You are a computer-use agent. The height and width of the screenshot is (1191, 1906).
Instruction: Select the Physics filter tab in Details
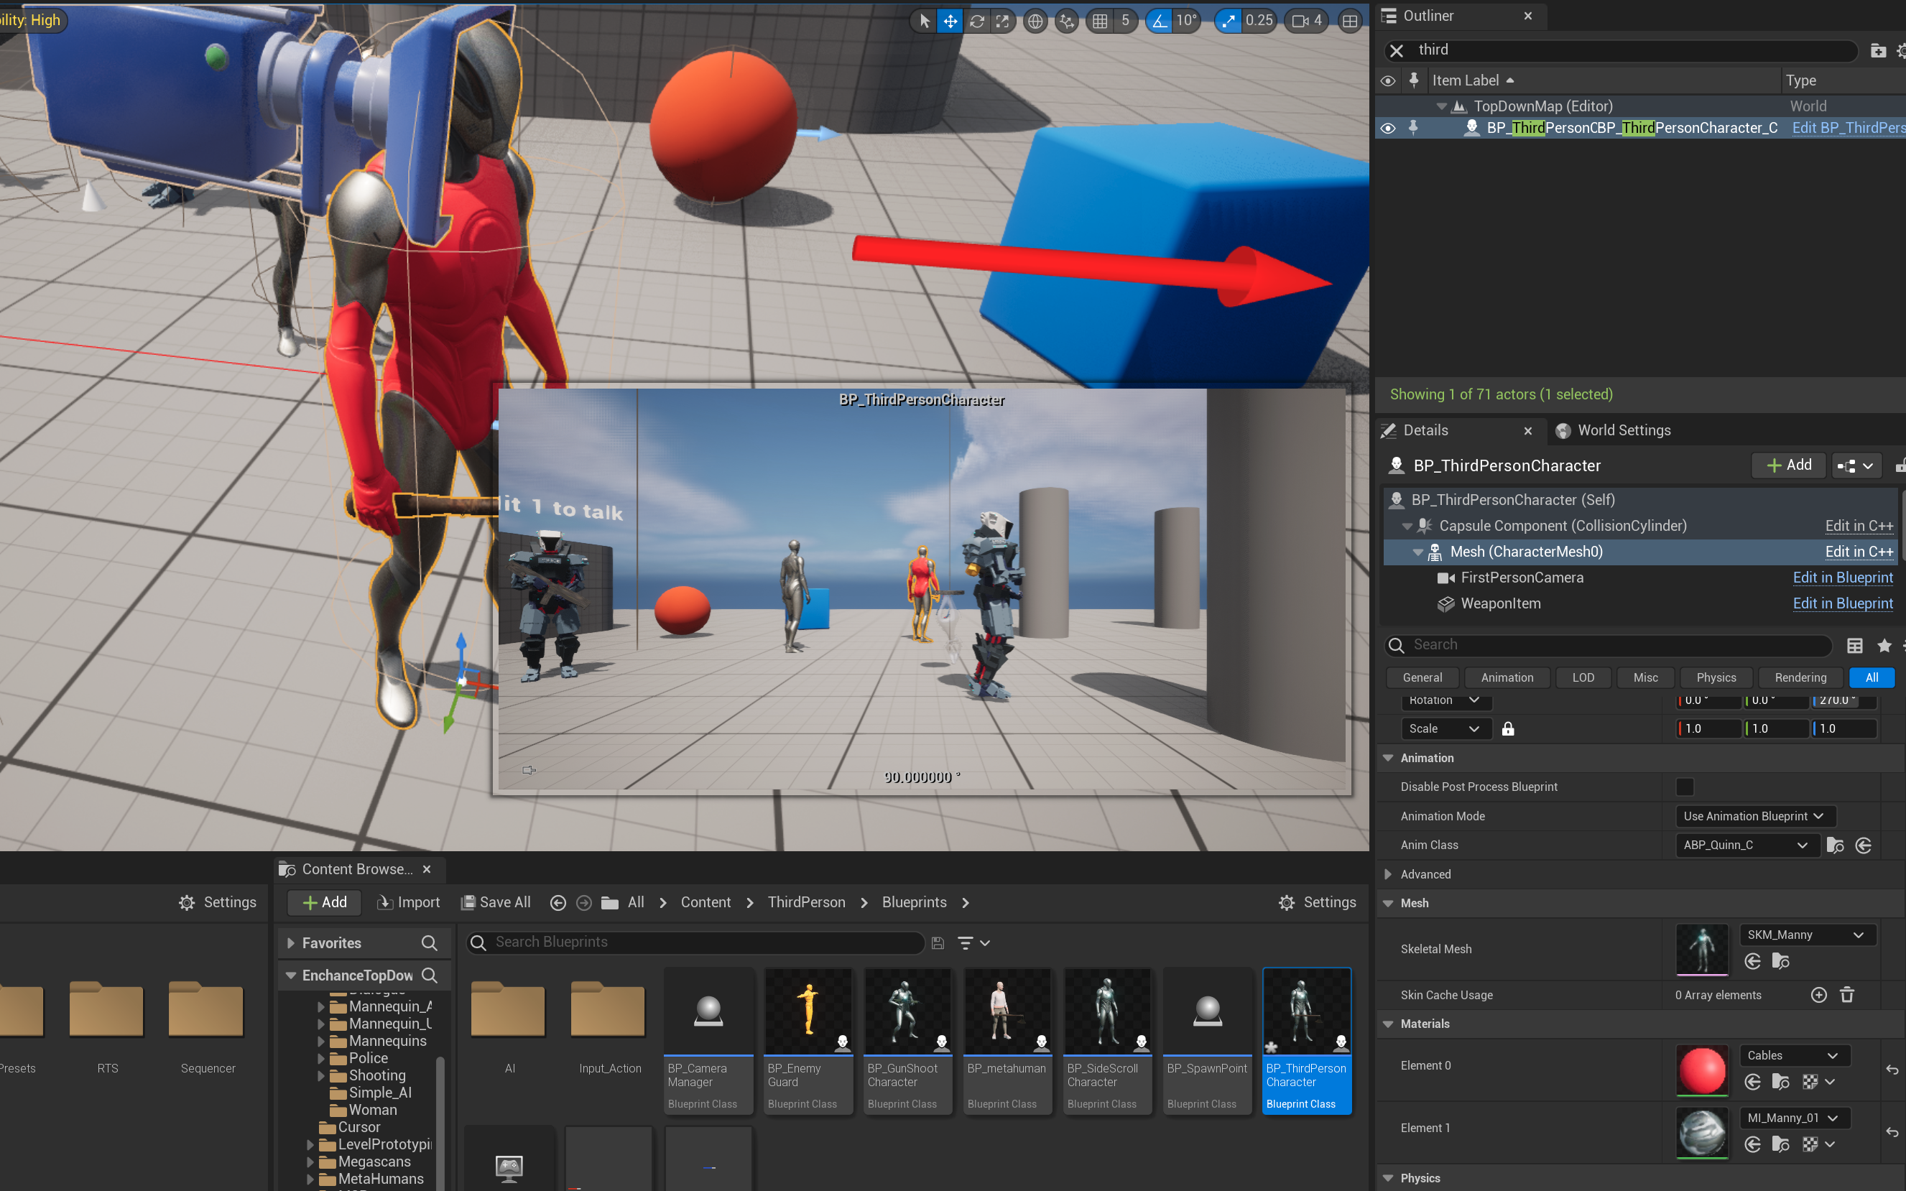[1716, 677]
